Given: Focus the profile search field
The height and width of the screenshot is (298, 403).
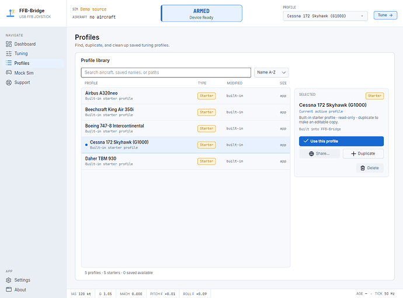Looking at the screenshot, I should pyautogui.click(x=166, y=73).
